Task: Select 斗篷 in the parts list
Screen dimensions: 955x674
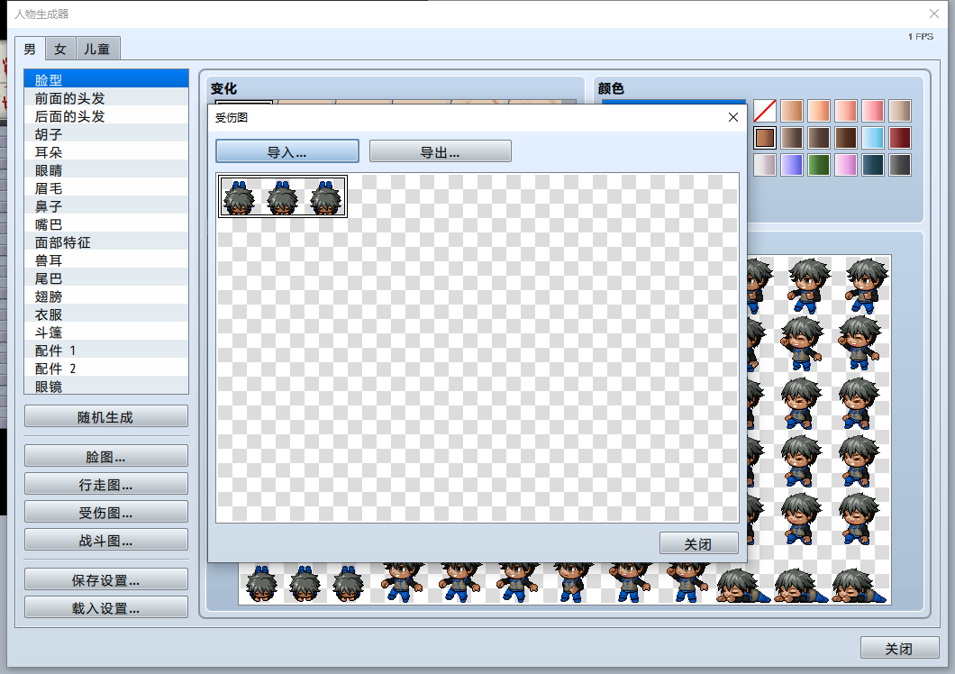Action: (106, 332)
